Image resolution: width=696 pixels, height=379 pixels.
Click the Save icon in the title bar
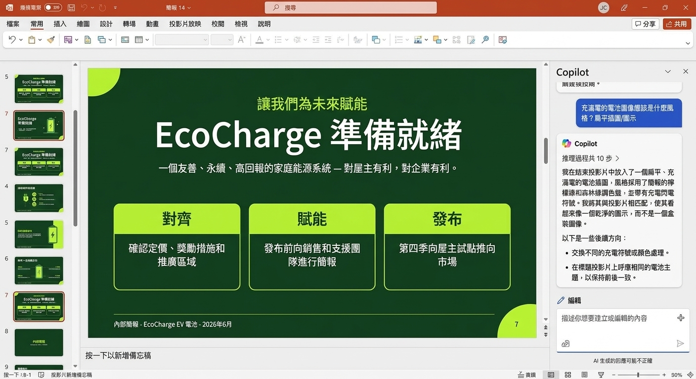coord(71,8)
